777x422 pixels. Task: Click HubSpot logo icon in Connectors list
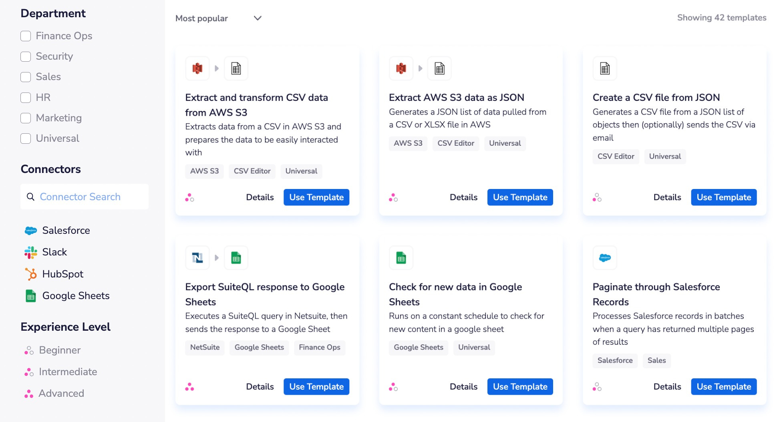click(x=31, y=274)
